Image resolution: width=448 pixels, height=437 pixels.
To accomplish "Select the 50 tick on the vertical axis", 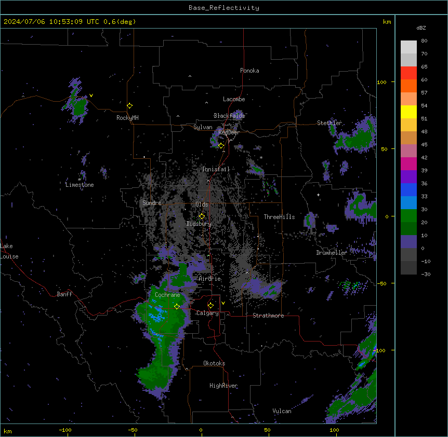I will pyautogui.click(x=384, y=149).
